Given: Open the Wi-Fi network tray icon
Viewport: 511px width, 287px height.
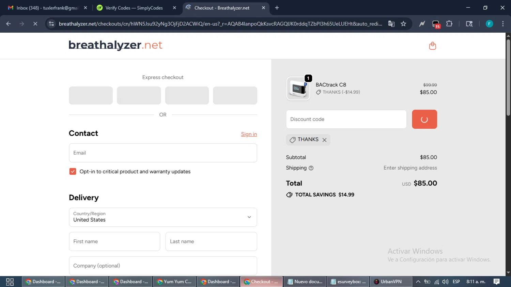Looking at the screenshot, I should click(x=436, y=282).
